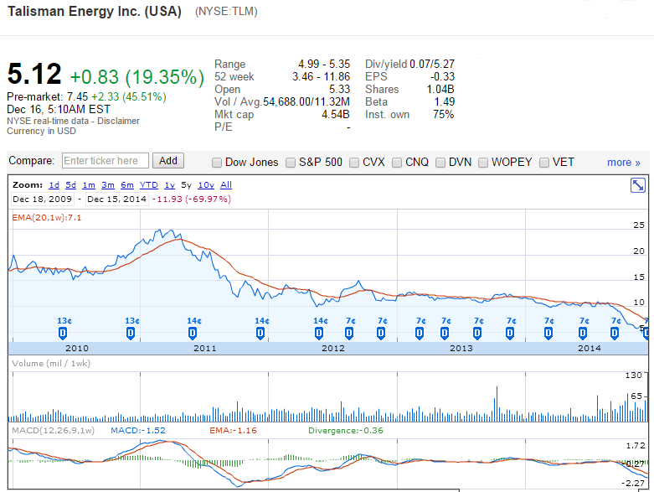Switch chart zoom to 1m
Screen dimensions: 654x492
tap(89, 185)
